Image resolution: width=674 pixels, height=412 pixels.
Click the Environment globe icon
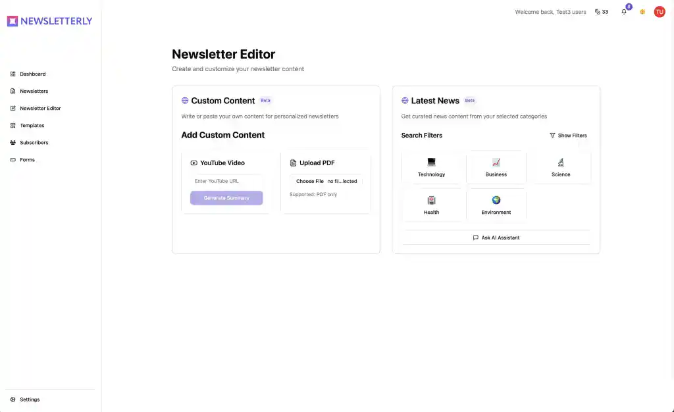(x=496, y=200)
